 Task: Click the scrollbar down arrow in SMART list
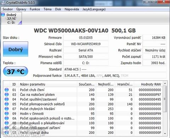[x=165, y=133]
